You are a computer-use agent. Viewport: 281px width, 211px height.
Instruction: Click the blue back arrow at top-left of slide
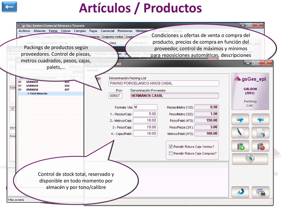click(x=9, y=7)
